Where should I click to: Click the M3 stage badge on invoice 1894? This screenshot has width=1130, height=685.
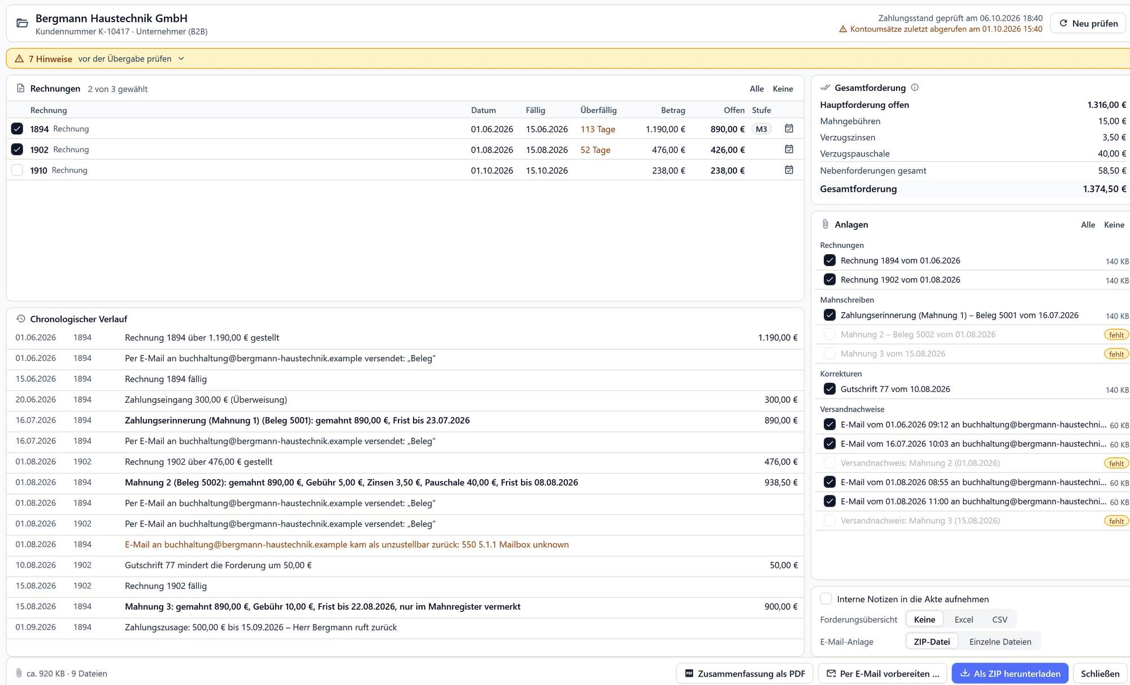point(762,129)
